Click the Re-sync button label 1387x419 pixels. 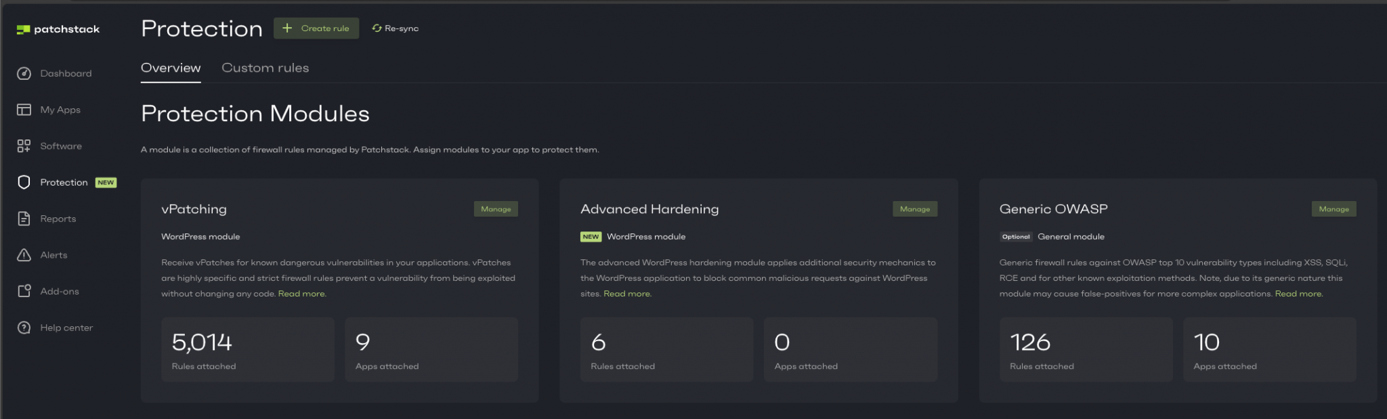402,28
